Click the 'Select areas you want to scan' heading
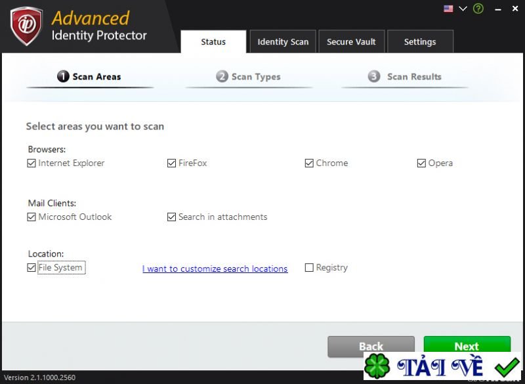This screenshot has width=525, height=384. tap(95, 127)
